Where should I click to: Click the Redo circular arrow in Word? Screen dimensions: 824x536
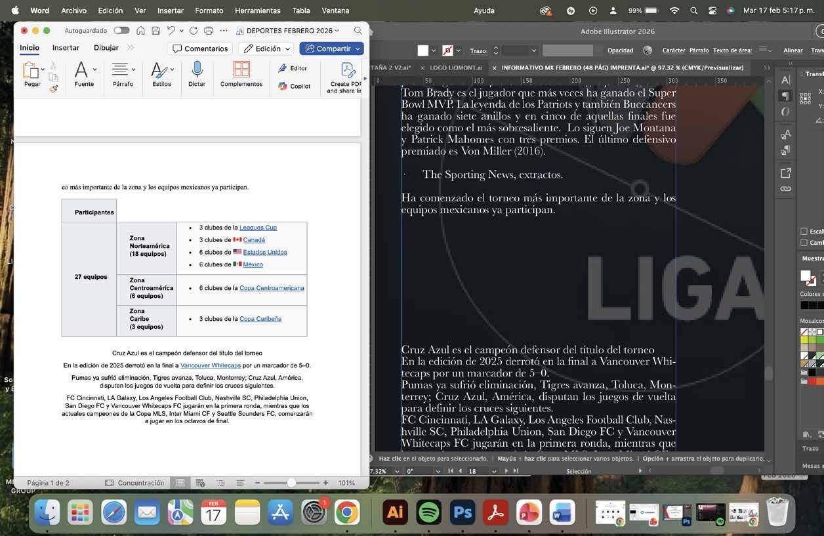(x=193, y=31)
